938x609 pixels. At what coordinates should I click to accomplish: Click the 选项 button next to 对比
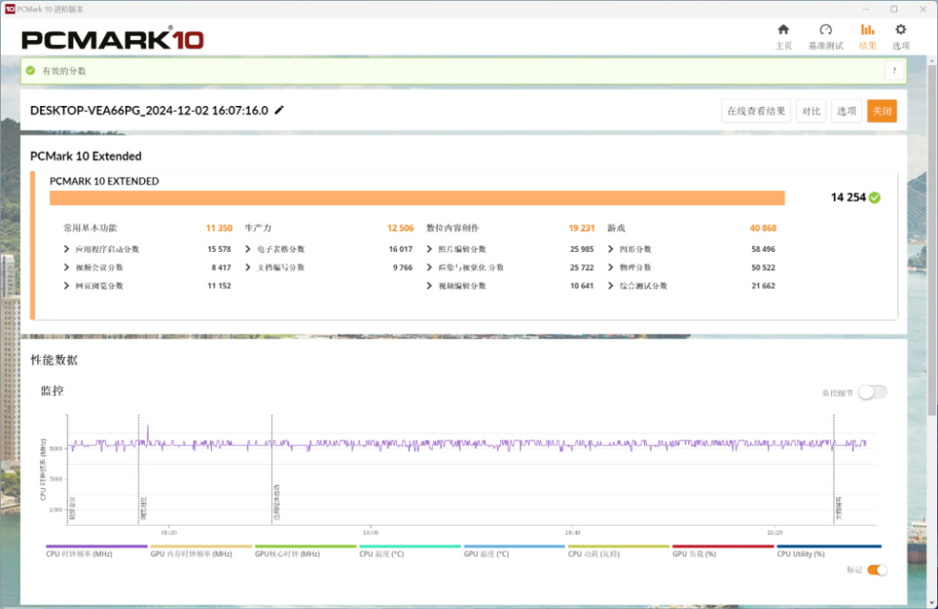(x=847, y=110)
